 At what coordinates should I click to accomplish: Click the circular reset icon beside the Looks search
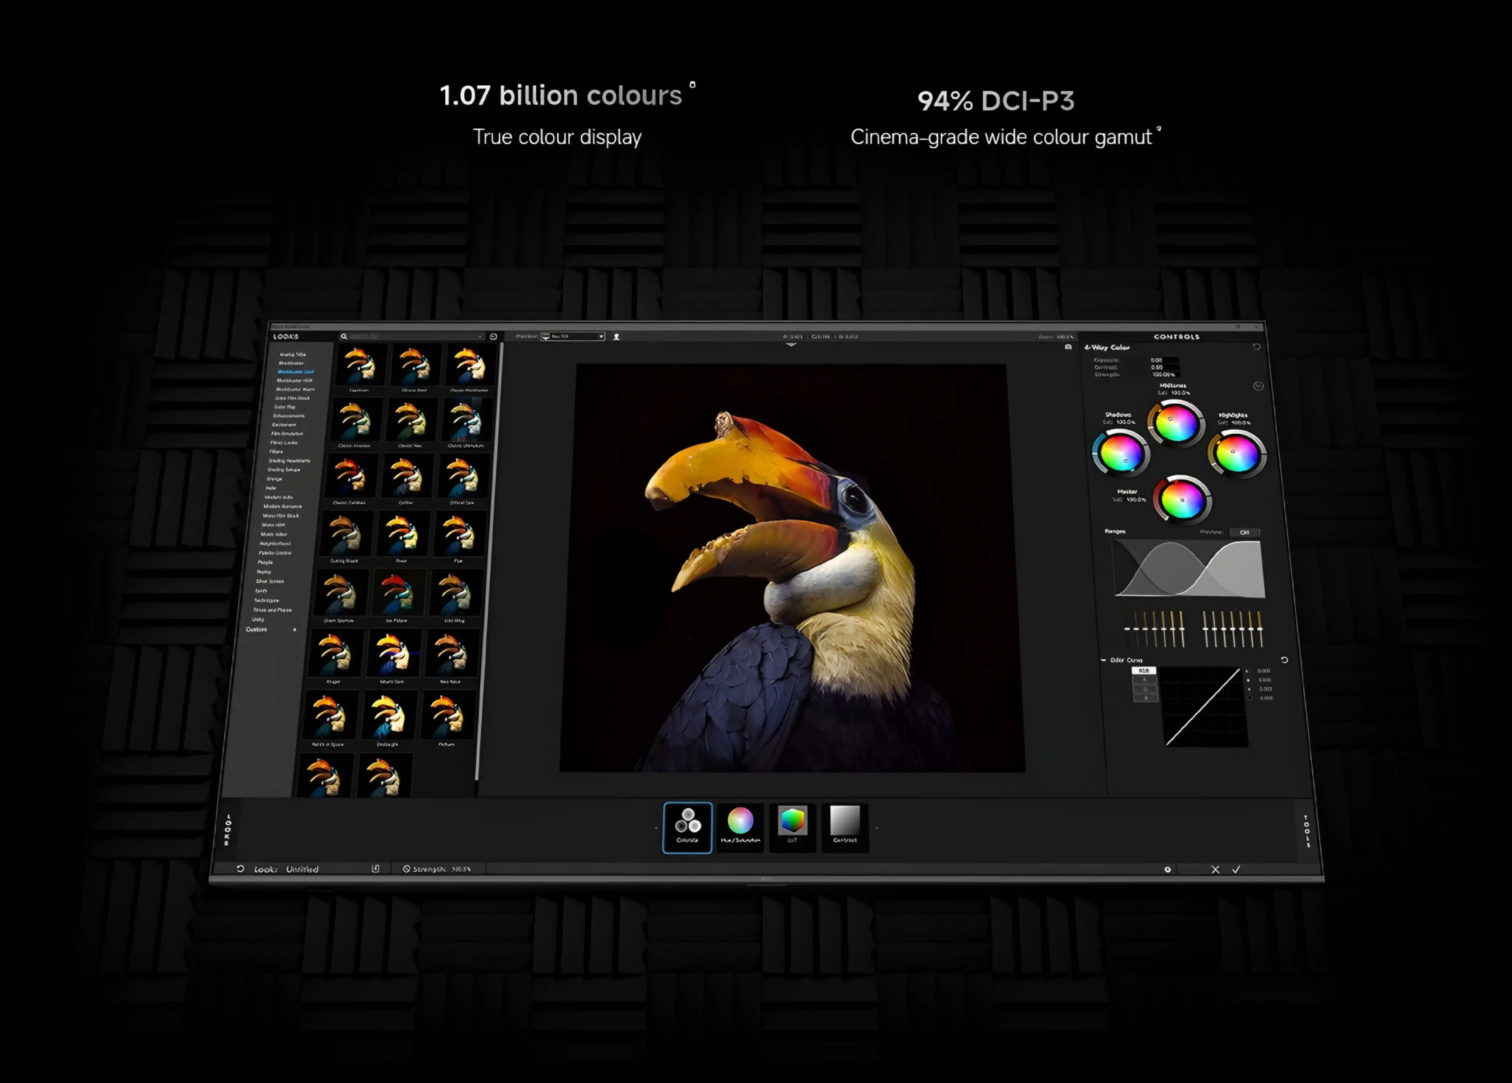click(493, 337)
